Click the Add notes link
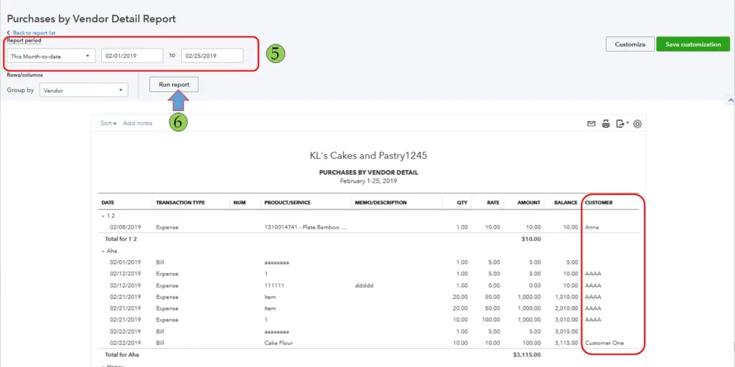735x367 pixels. [x=138, y=123]
